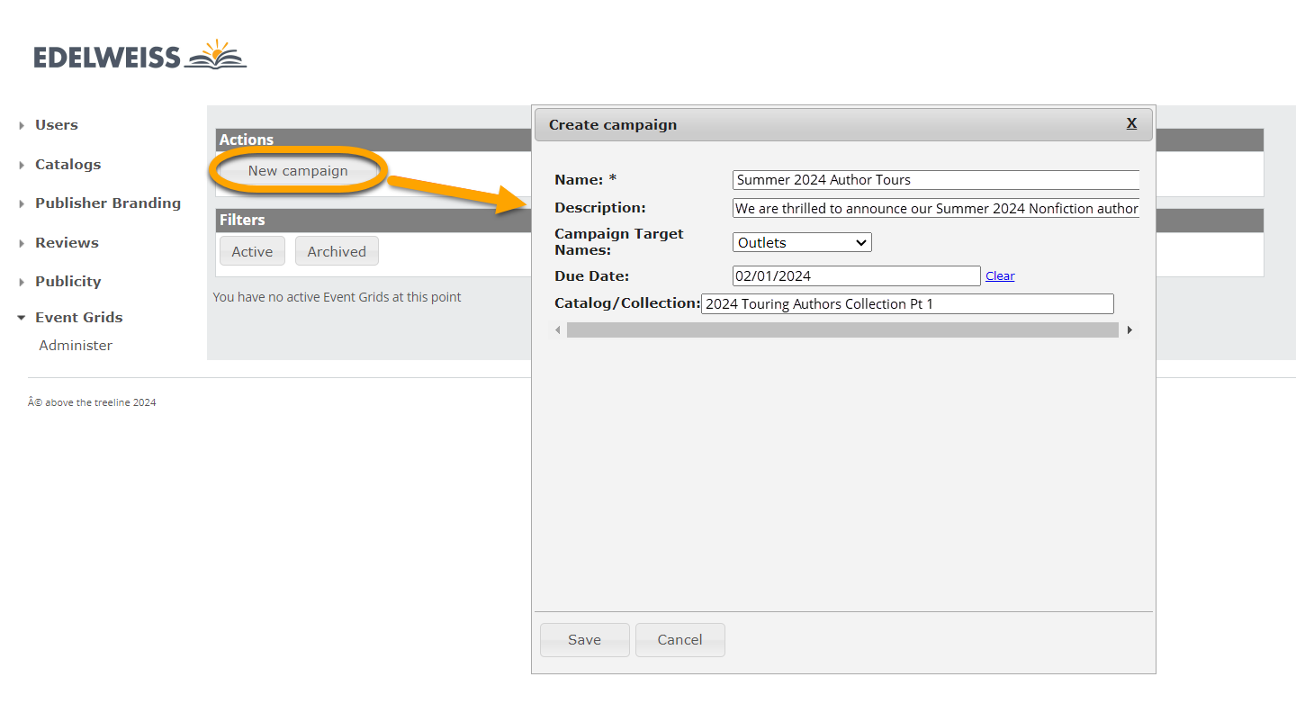Open the Reviews menu item
The image size is (1296, 713).
click(67, 243)
